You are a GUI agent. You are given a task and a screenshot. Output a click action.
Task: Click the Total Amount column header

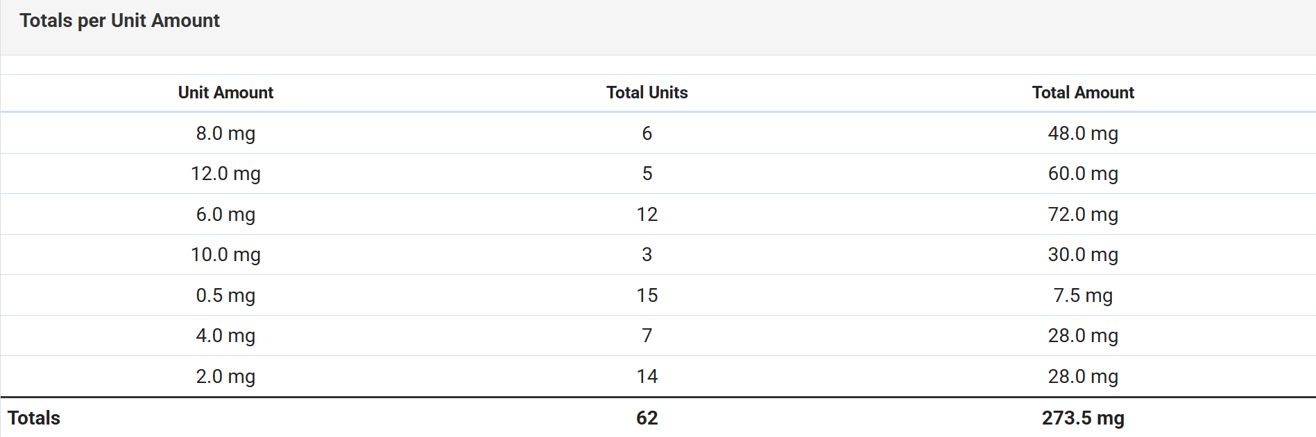tap(1082, 93)
